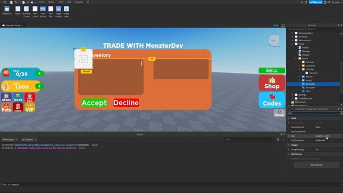Click the Undo arrow icon

[16, 2]
